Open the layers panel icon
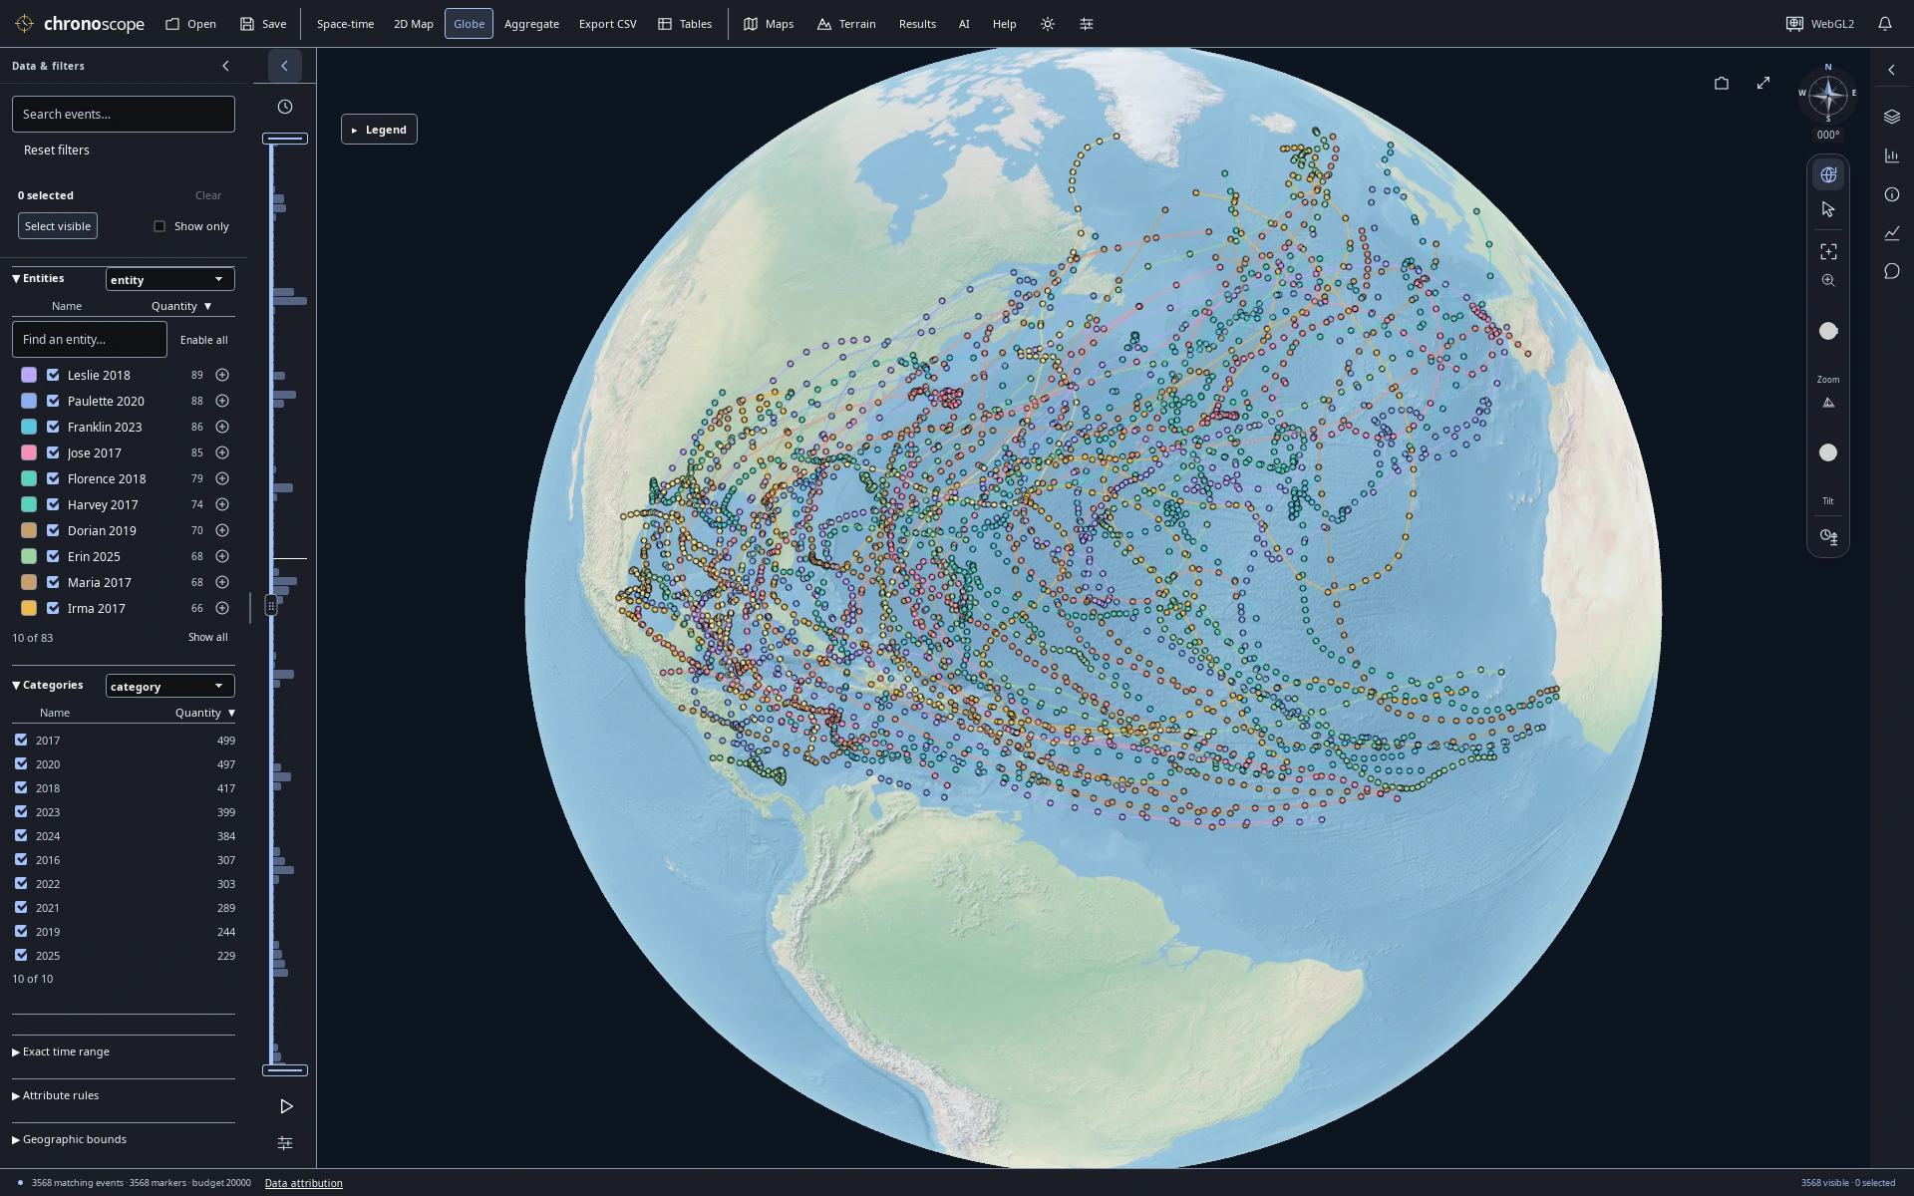The width and height of the screenshot is (1914, 1196). 1892,117
